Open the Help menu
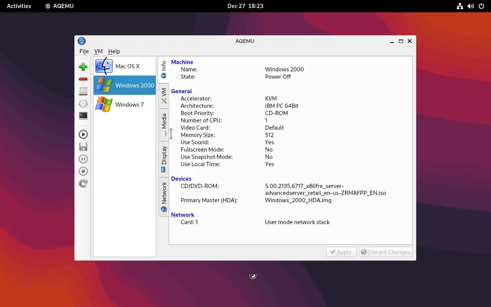 point(114,51)
